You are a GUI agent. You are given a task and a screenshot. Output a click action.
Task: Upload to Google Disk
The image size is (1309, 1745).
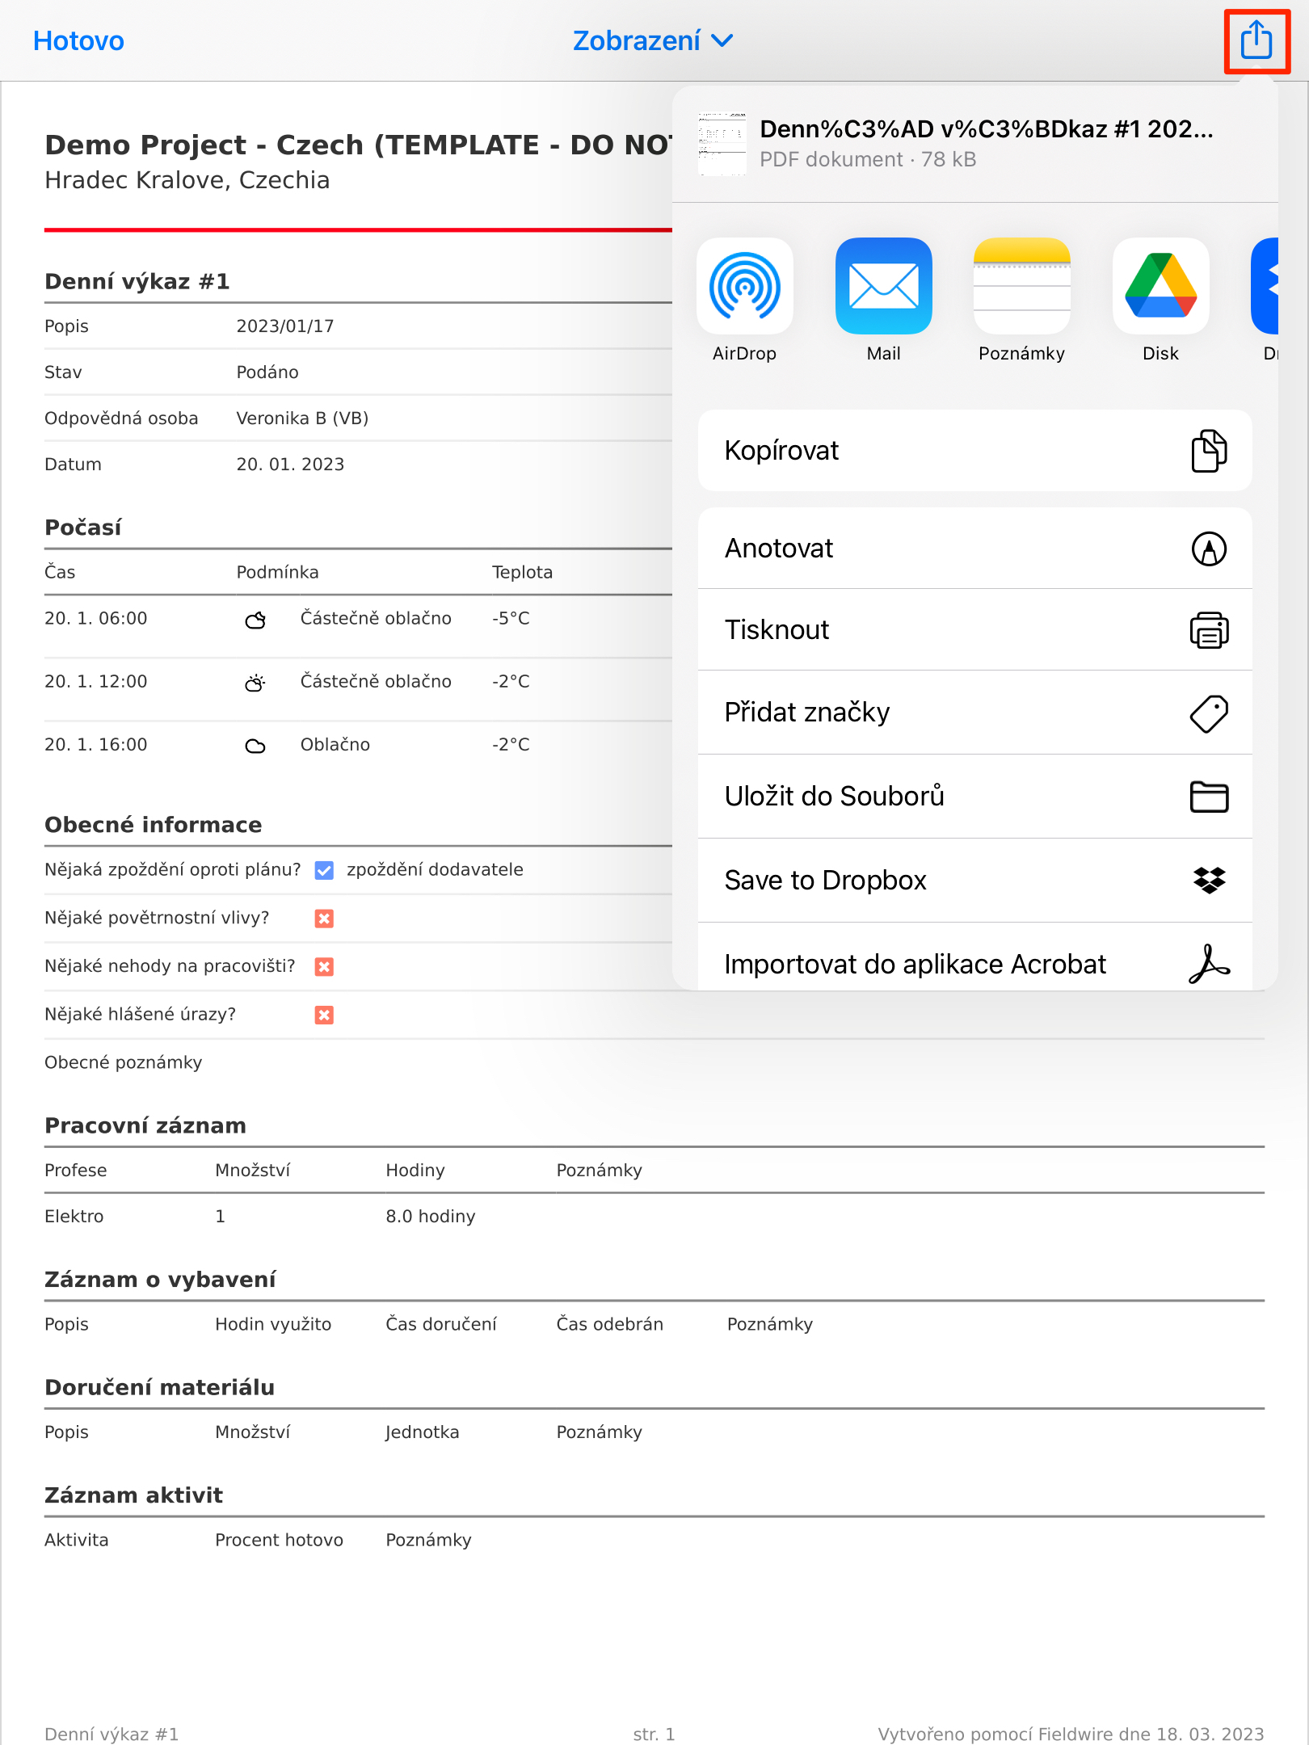pos(1160,300)
